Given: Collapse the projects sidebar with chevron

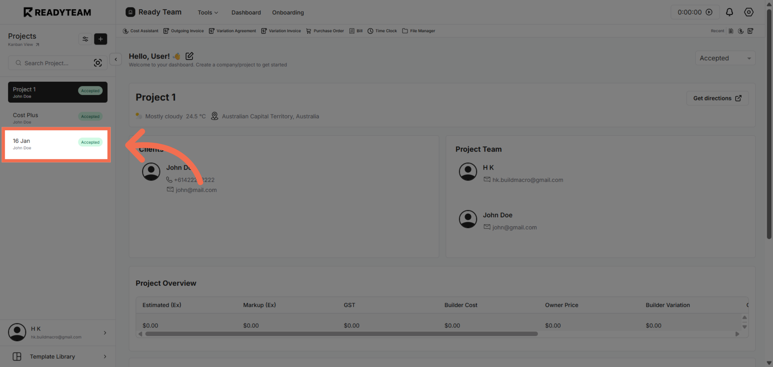Looking at the screenshot, I should (x=116, y=59).
